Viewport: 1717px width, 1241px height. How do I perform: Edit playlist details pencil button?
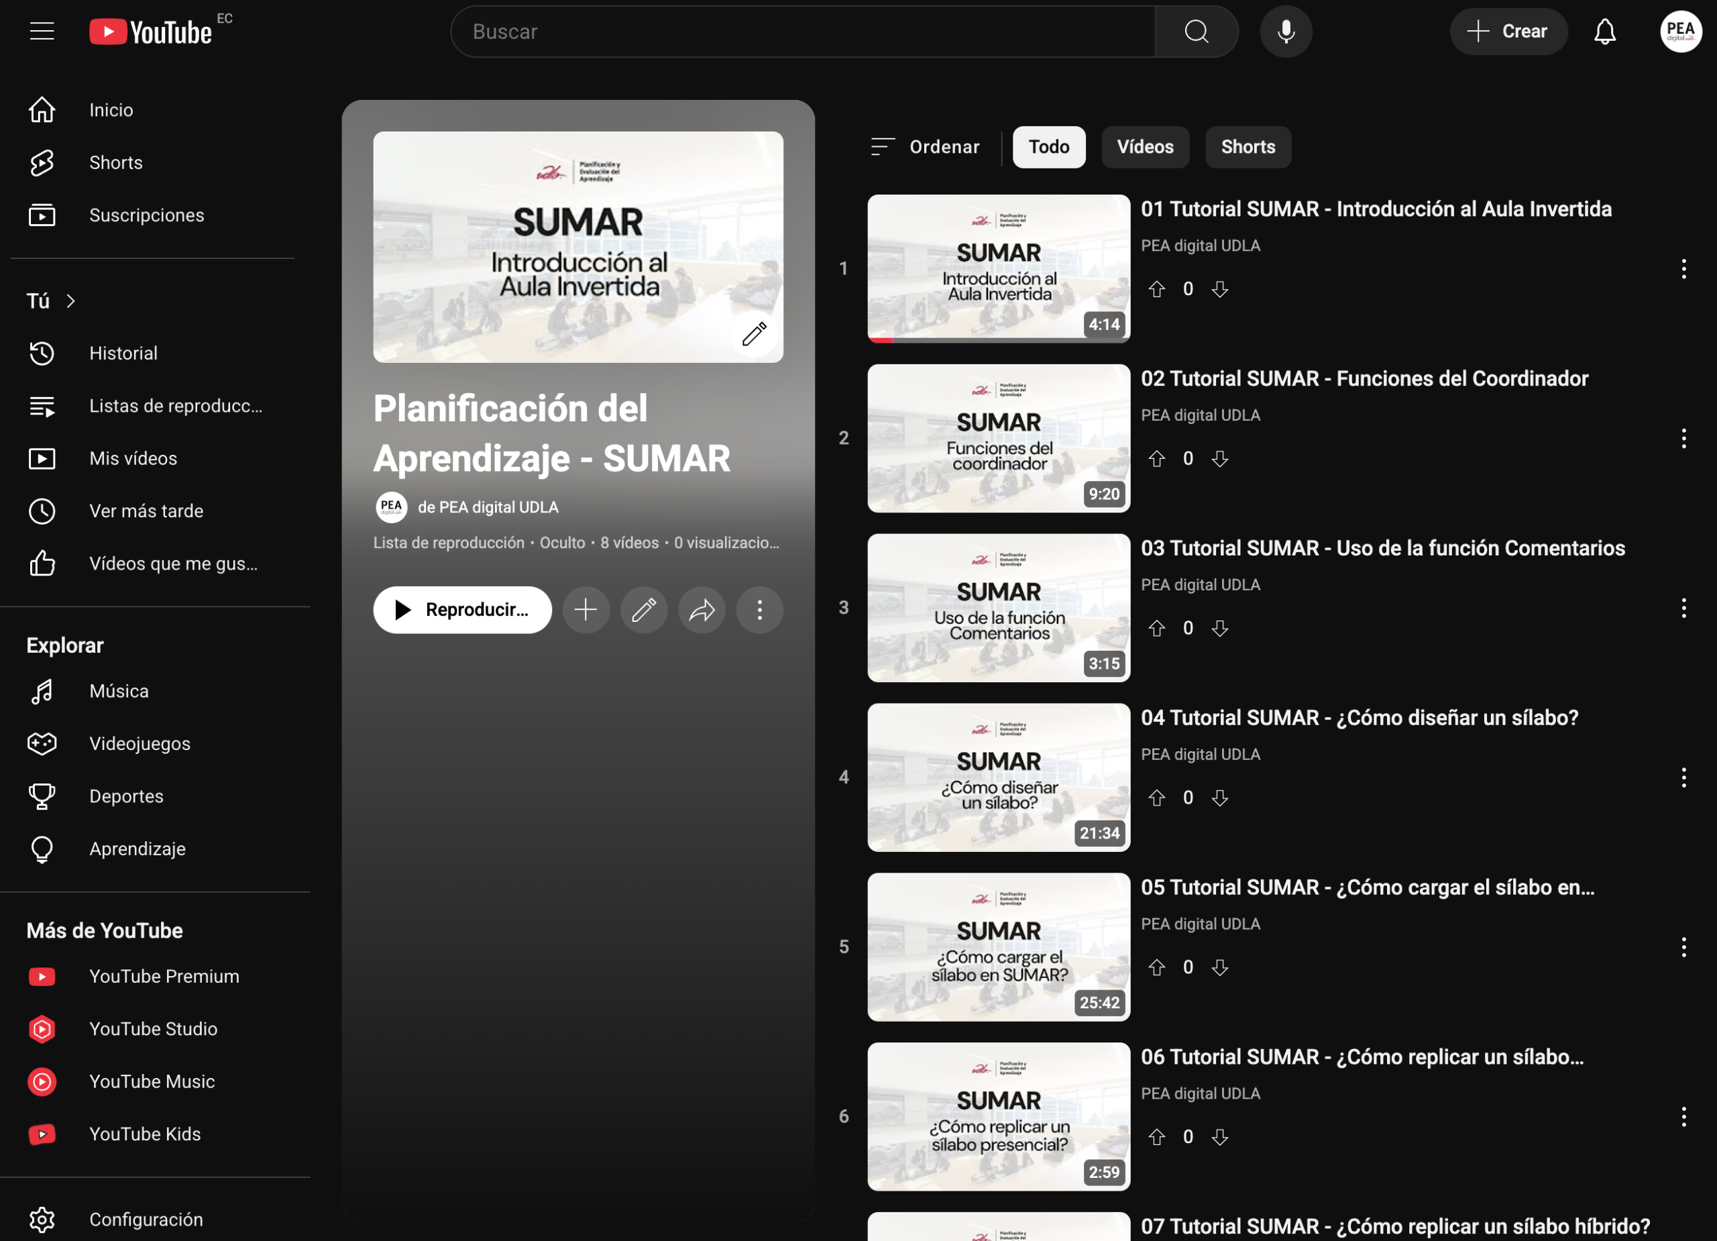pyautogui.click(x=643, y=610)
